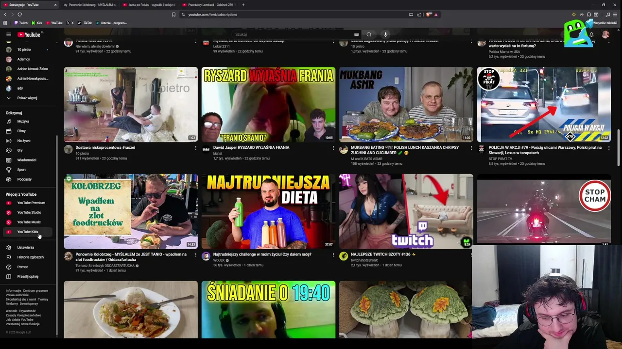
Task: Click the Szukaj search field
Action: click(x=292, y=34)
